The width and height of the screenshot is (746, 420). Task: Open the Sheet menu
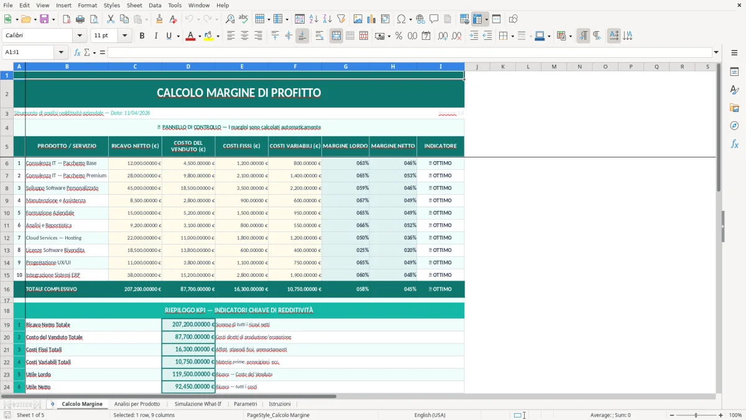pyautogui.click(x=134, y=5)
